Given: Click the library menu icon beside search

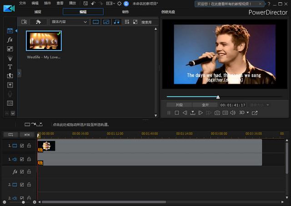Looking at the screenshot, I should click(135, 22).
